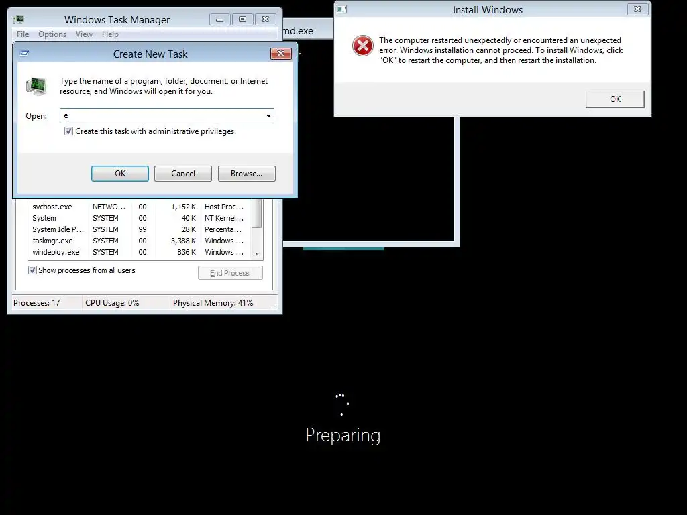Click the NT Kernel... description cell
This screenshot has width=687, height=515.
coord(224,218)
